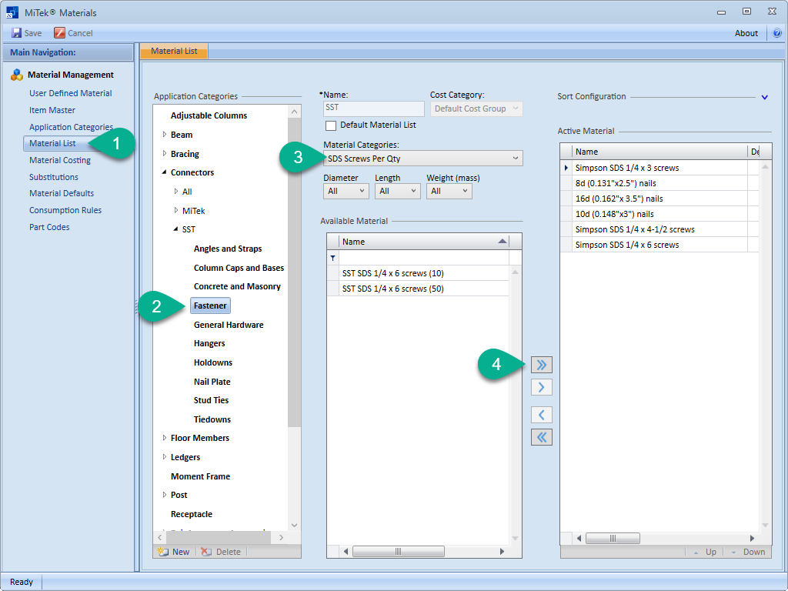788x591 pixels.
Task: Open Consumption Rules navigation link
Action: (65, 210)
